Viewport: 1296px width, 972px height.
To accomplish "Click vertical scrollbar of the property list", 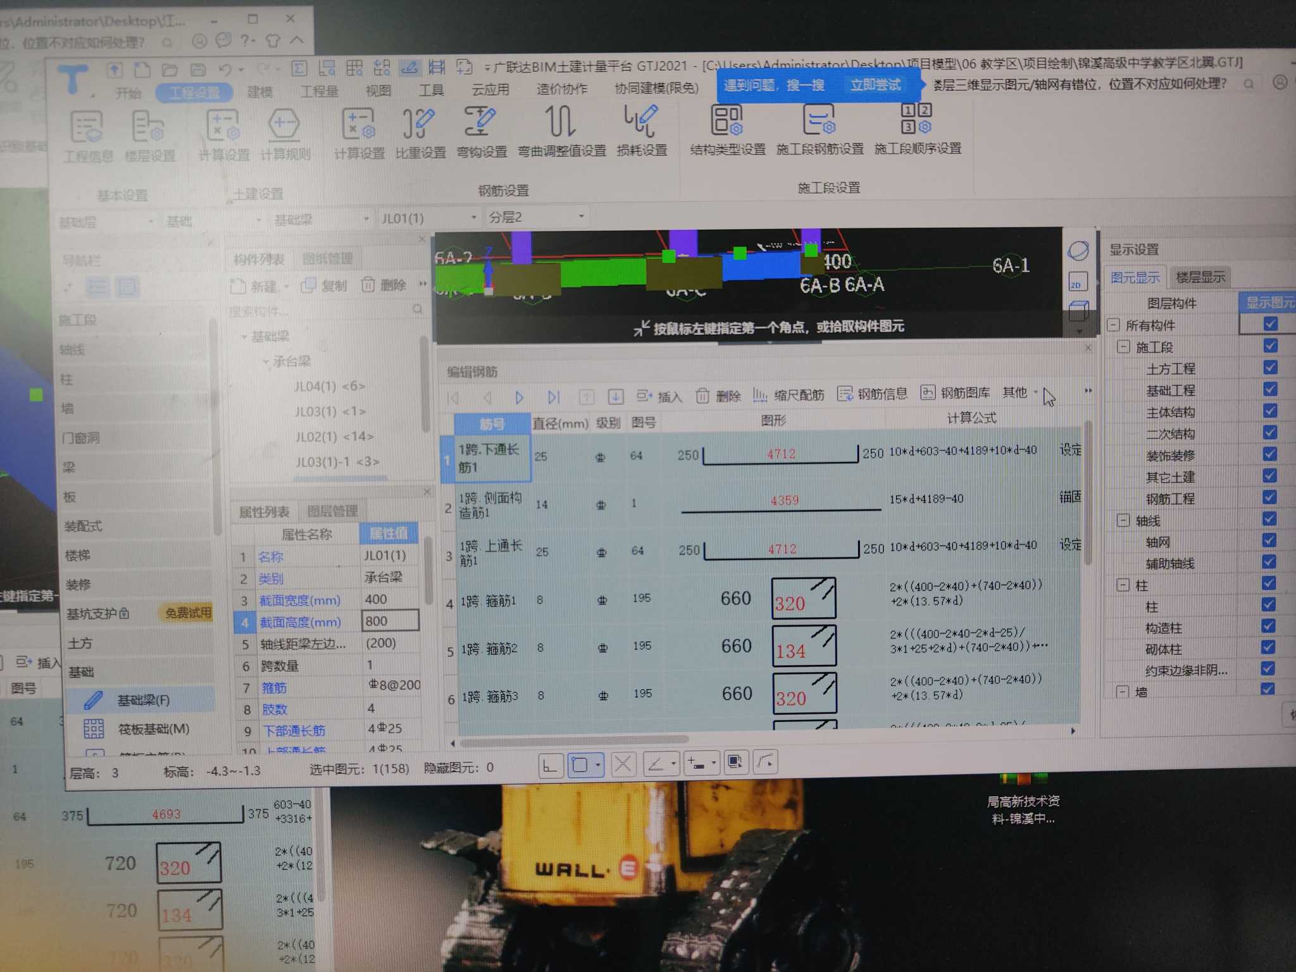I will [428, 571].
